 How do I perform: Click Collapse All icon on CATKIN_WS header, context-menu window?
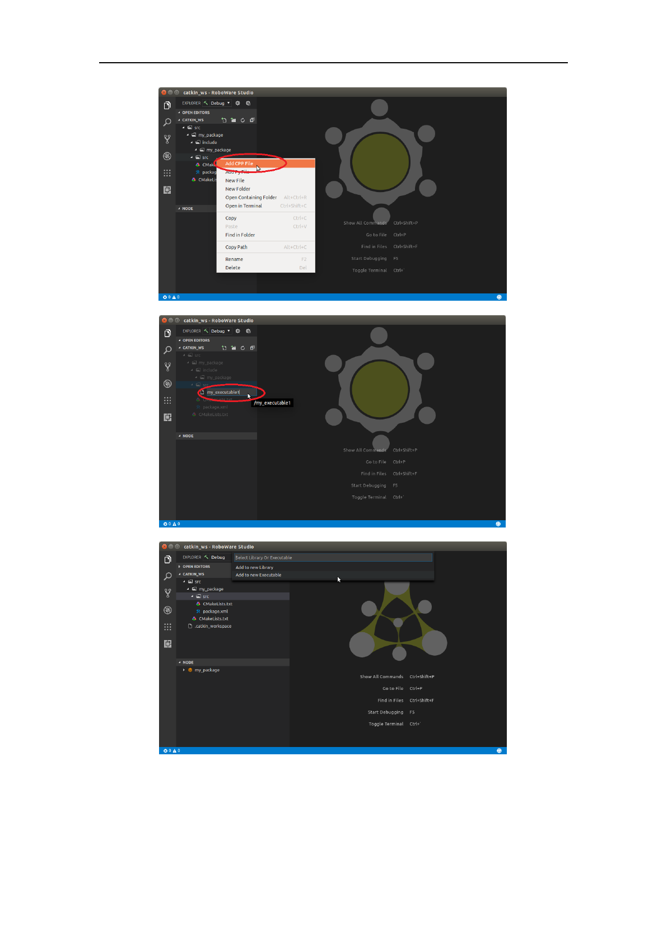pyautogui.click(x=252, y=120)
